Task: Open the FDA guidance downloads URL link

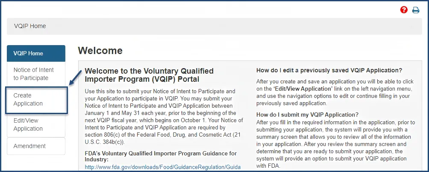Action: point(163,167)
